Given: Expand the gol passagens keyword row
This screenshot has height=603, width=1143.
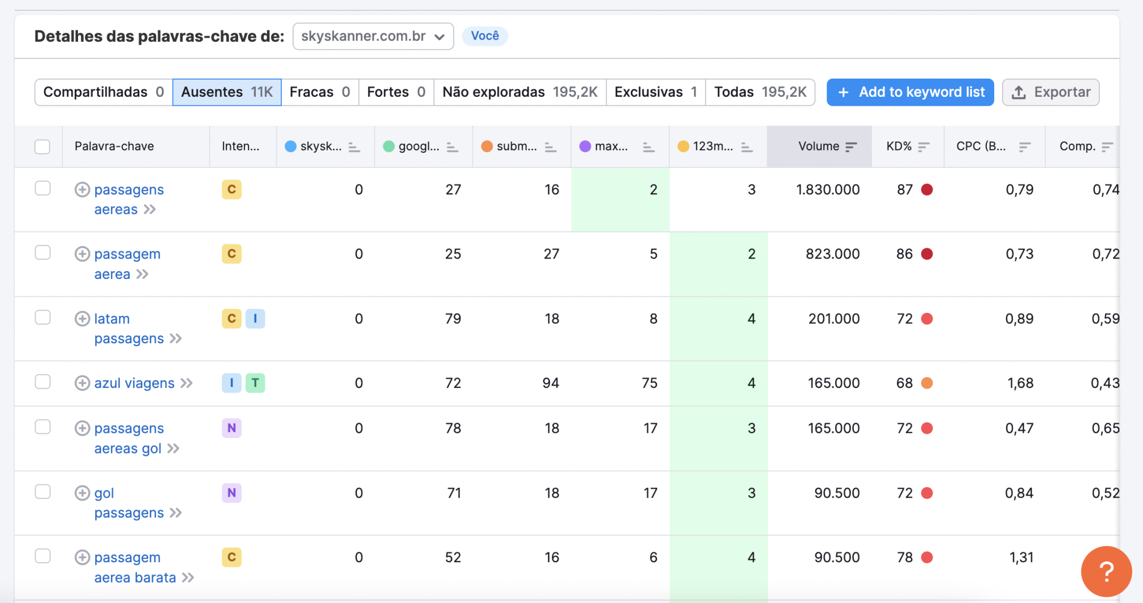Looking at the screenshot, I should (82, 493).
